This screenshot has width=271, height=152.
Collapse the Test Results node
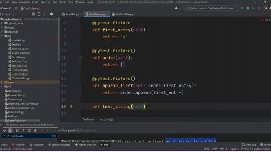tap(4, 136)
